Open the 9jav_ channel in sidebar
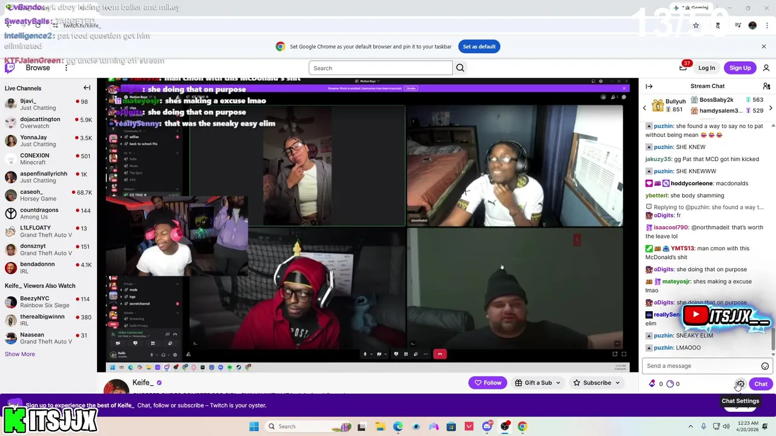The height and width of the screenshot is (436, 776). (48, 104)
